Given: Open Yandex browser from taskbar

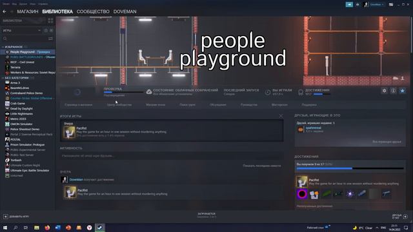Looking at the screenshot, I should pyautogui.click(x=89, y=227).
